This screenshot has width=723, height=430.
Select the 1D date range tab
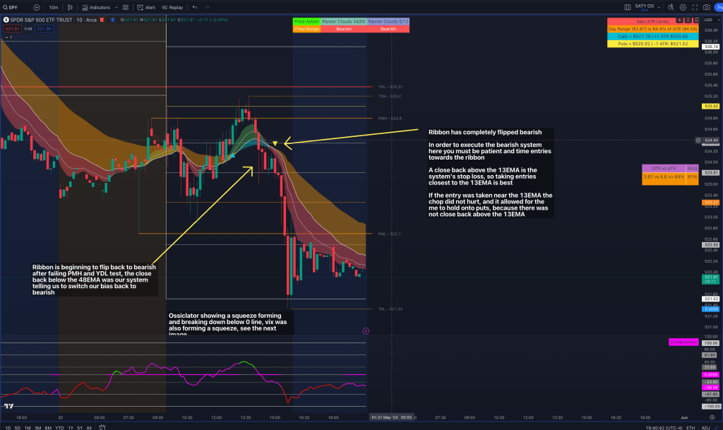pos(8,428)
